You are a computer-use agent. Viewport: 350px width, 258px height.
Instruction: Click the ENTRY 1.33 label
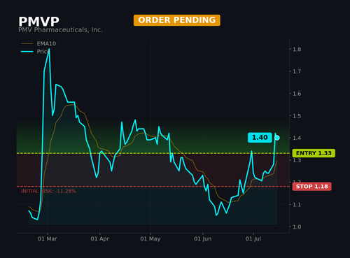314,153
